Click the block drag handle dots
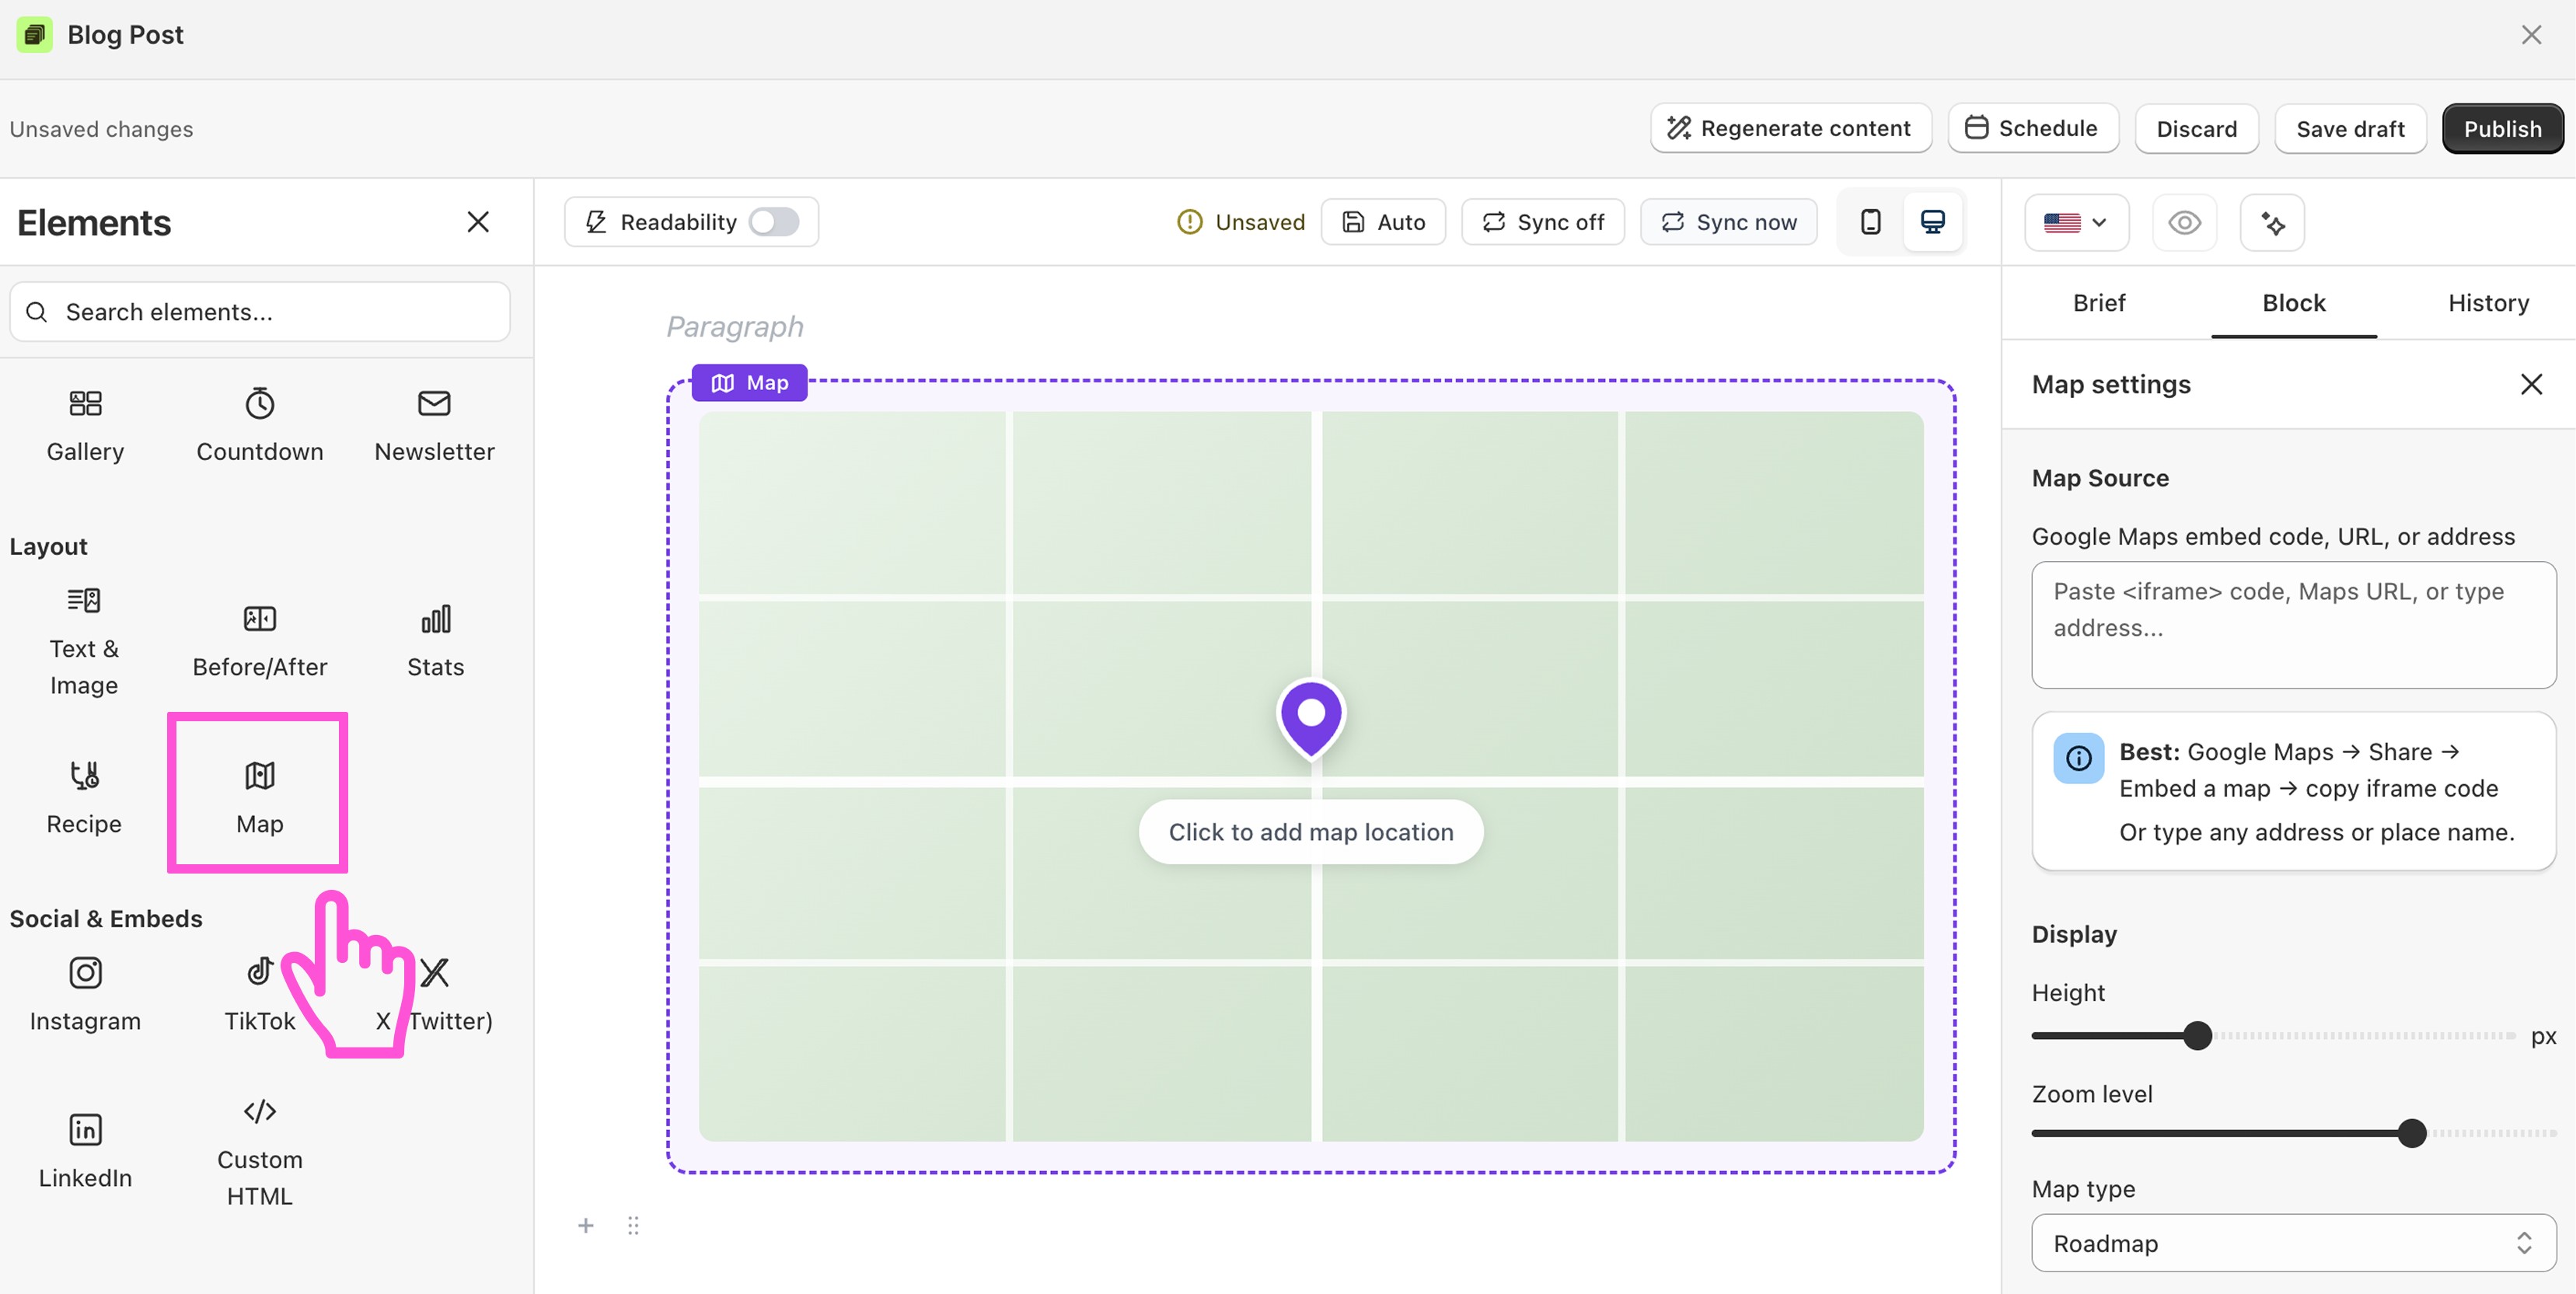The width and height of the screenshot is (2576, 1294). pyautogui.click(x=633, y=1225)
